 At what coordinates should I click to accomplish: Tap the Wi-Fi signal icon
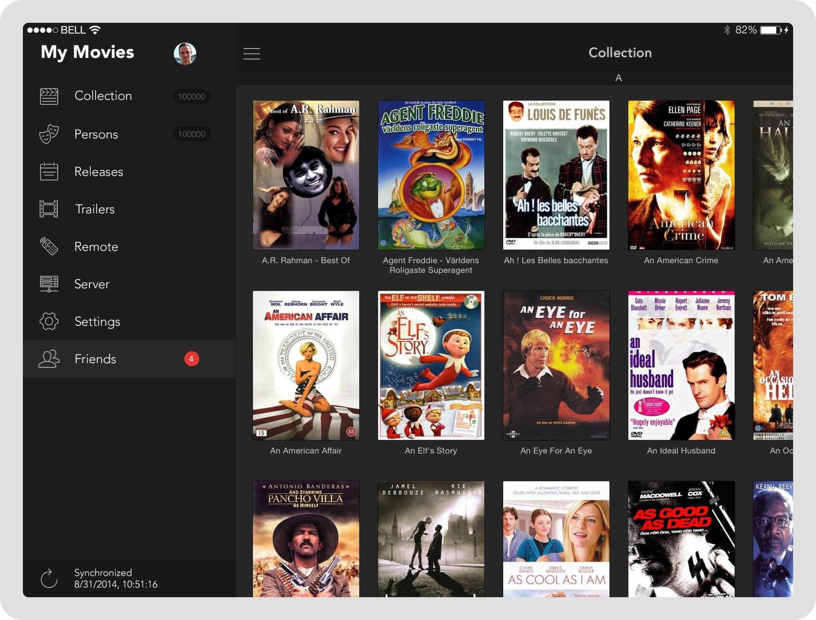pyautogui.click(x=95, y=30)
